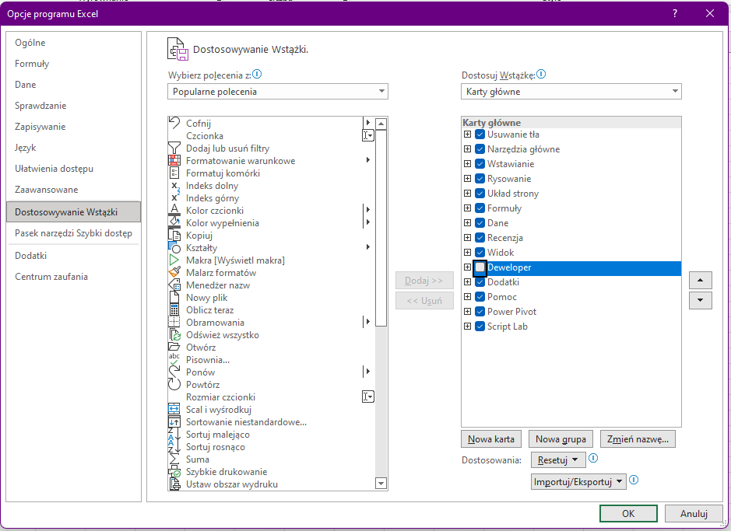
Task: Open the Ogólne options category
Action: pos(73,43)
